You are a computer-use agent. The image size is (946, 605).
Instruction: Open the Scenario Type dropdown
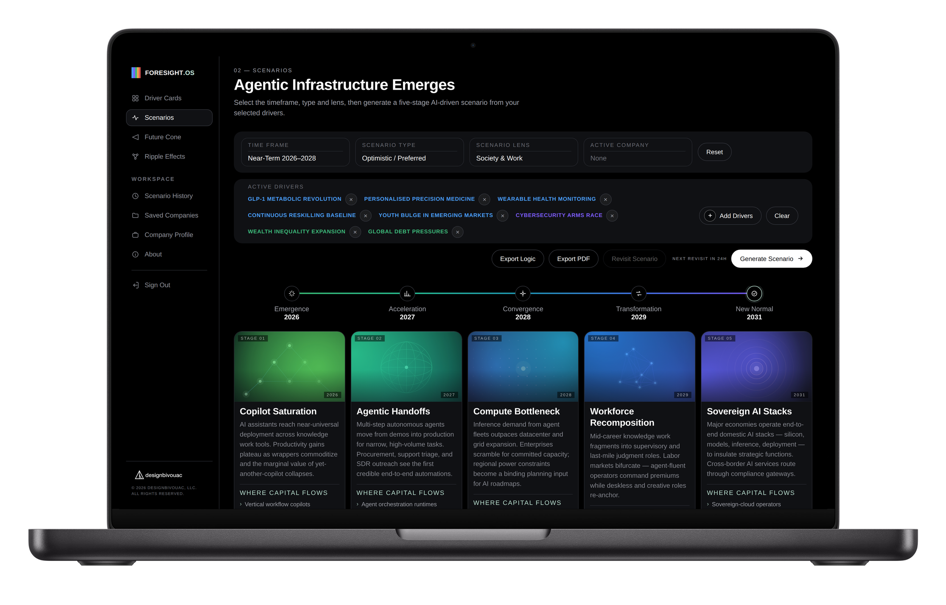(409, 152)
